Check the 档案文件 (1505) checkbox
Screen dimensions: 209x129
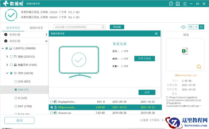11,65
